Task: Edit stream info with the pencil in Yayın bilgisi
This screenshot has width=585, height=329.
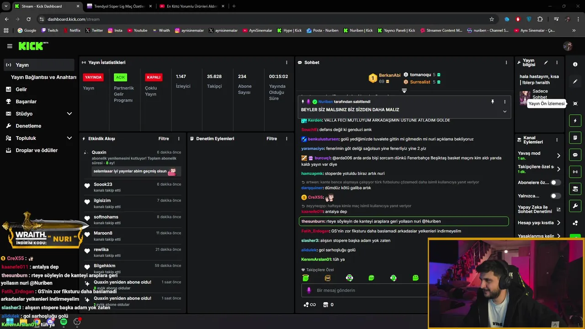Action: coord(546,63)
